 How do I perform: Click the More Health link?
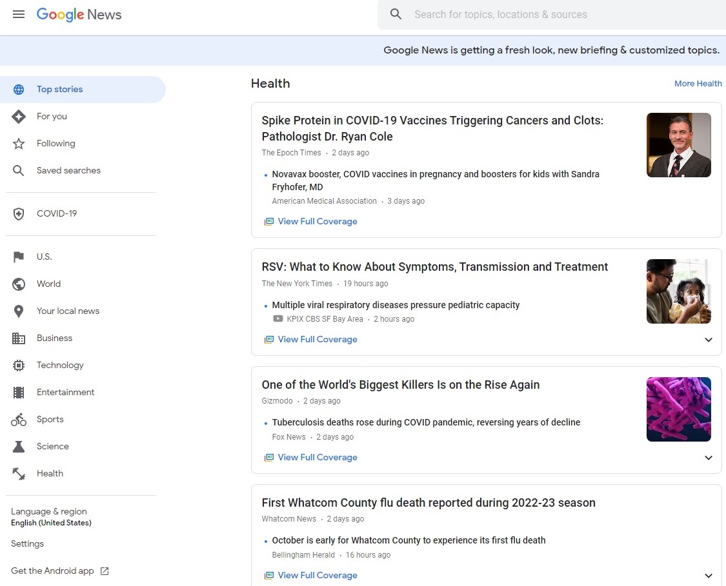coord(698,84)
